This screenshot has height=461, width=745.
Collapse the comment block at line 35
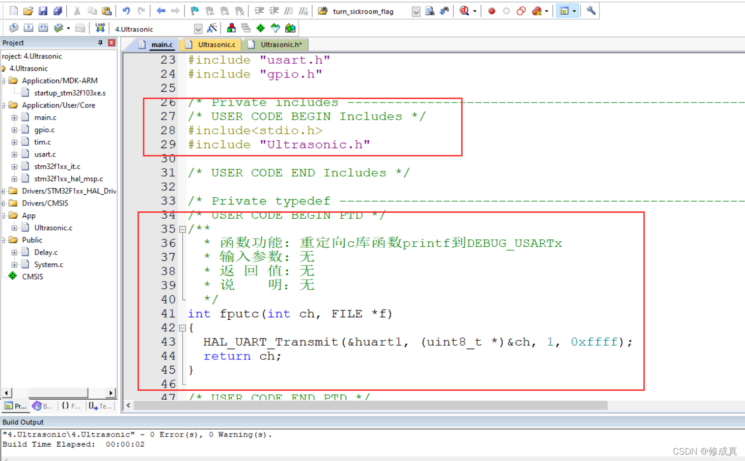[183, 229]
